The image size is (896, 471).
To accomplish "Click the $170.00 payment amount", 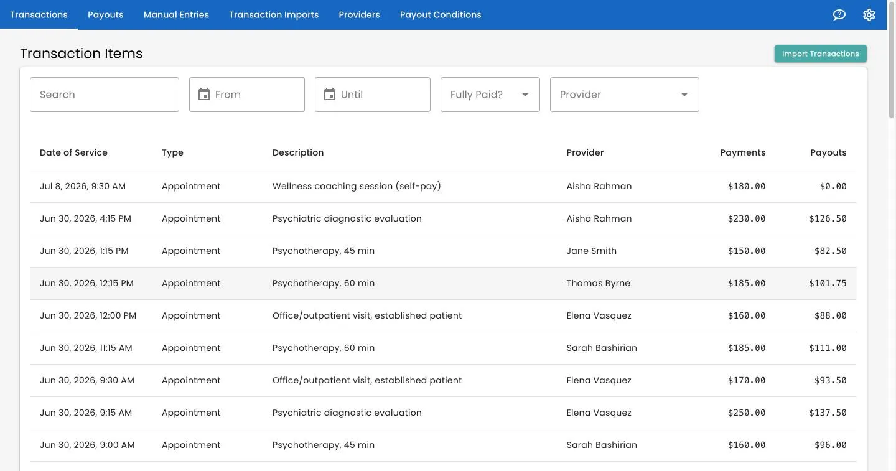I will [x=747, y=380].
